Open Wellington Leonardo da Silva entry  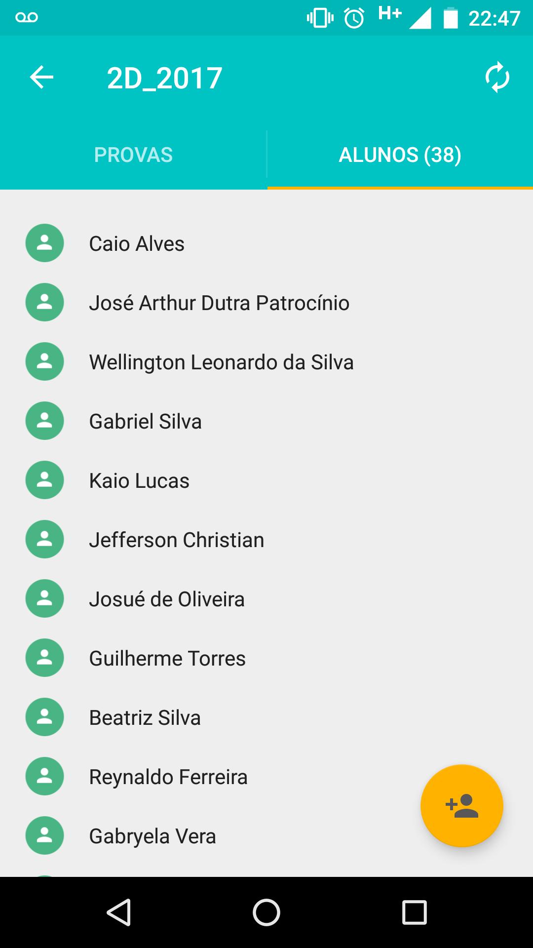tap(221, 362)
